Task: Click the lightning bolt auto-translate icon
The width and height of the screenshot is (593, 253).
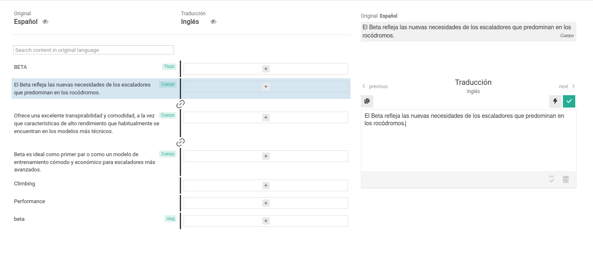Action: click(555, 101)
